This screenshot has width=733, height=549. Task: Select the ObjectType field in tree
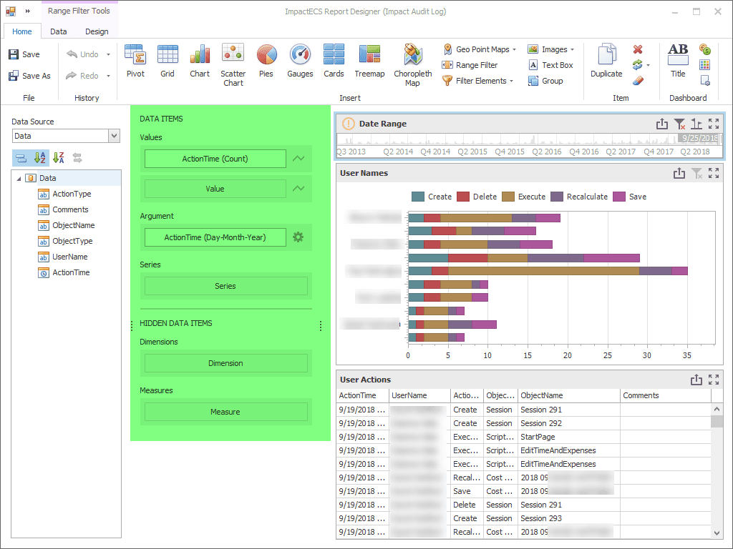pyautogui.click(x=72, y=241)
